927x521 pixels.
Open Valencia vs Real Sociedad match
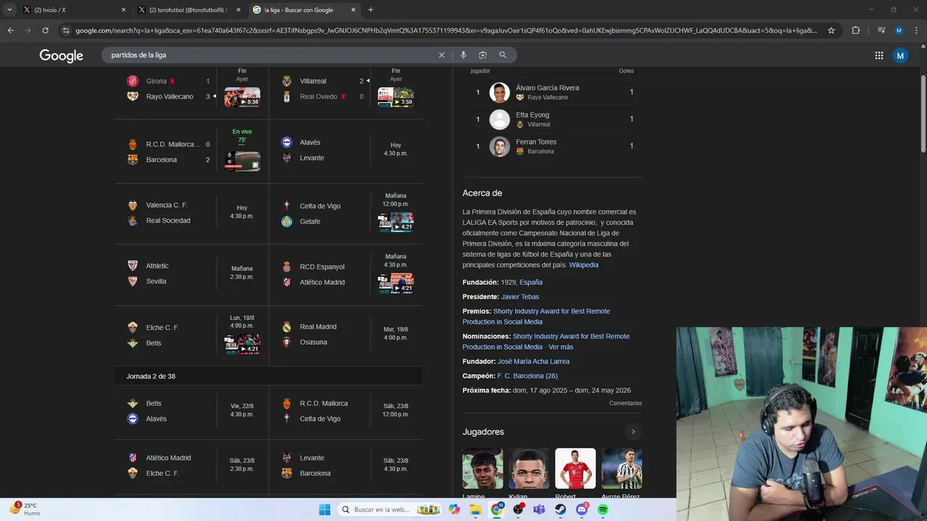coord(191,213)
